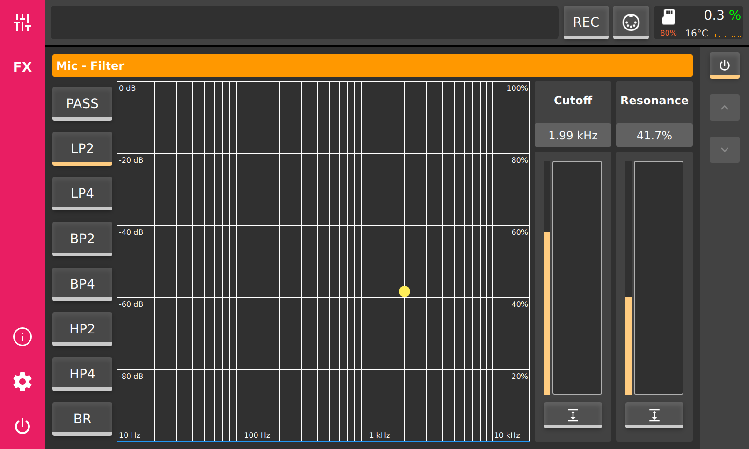
Task: Click the SD card storage icon
Action: tap(668, 17)
